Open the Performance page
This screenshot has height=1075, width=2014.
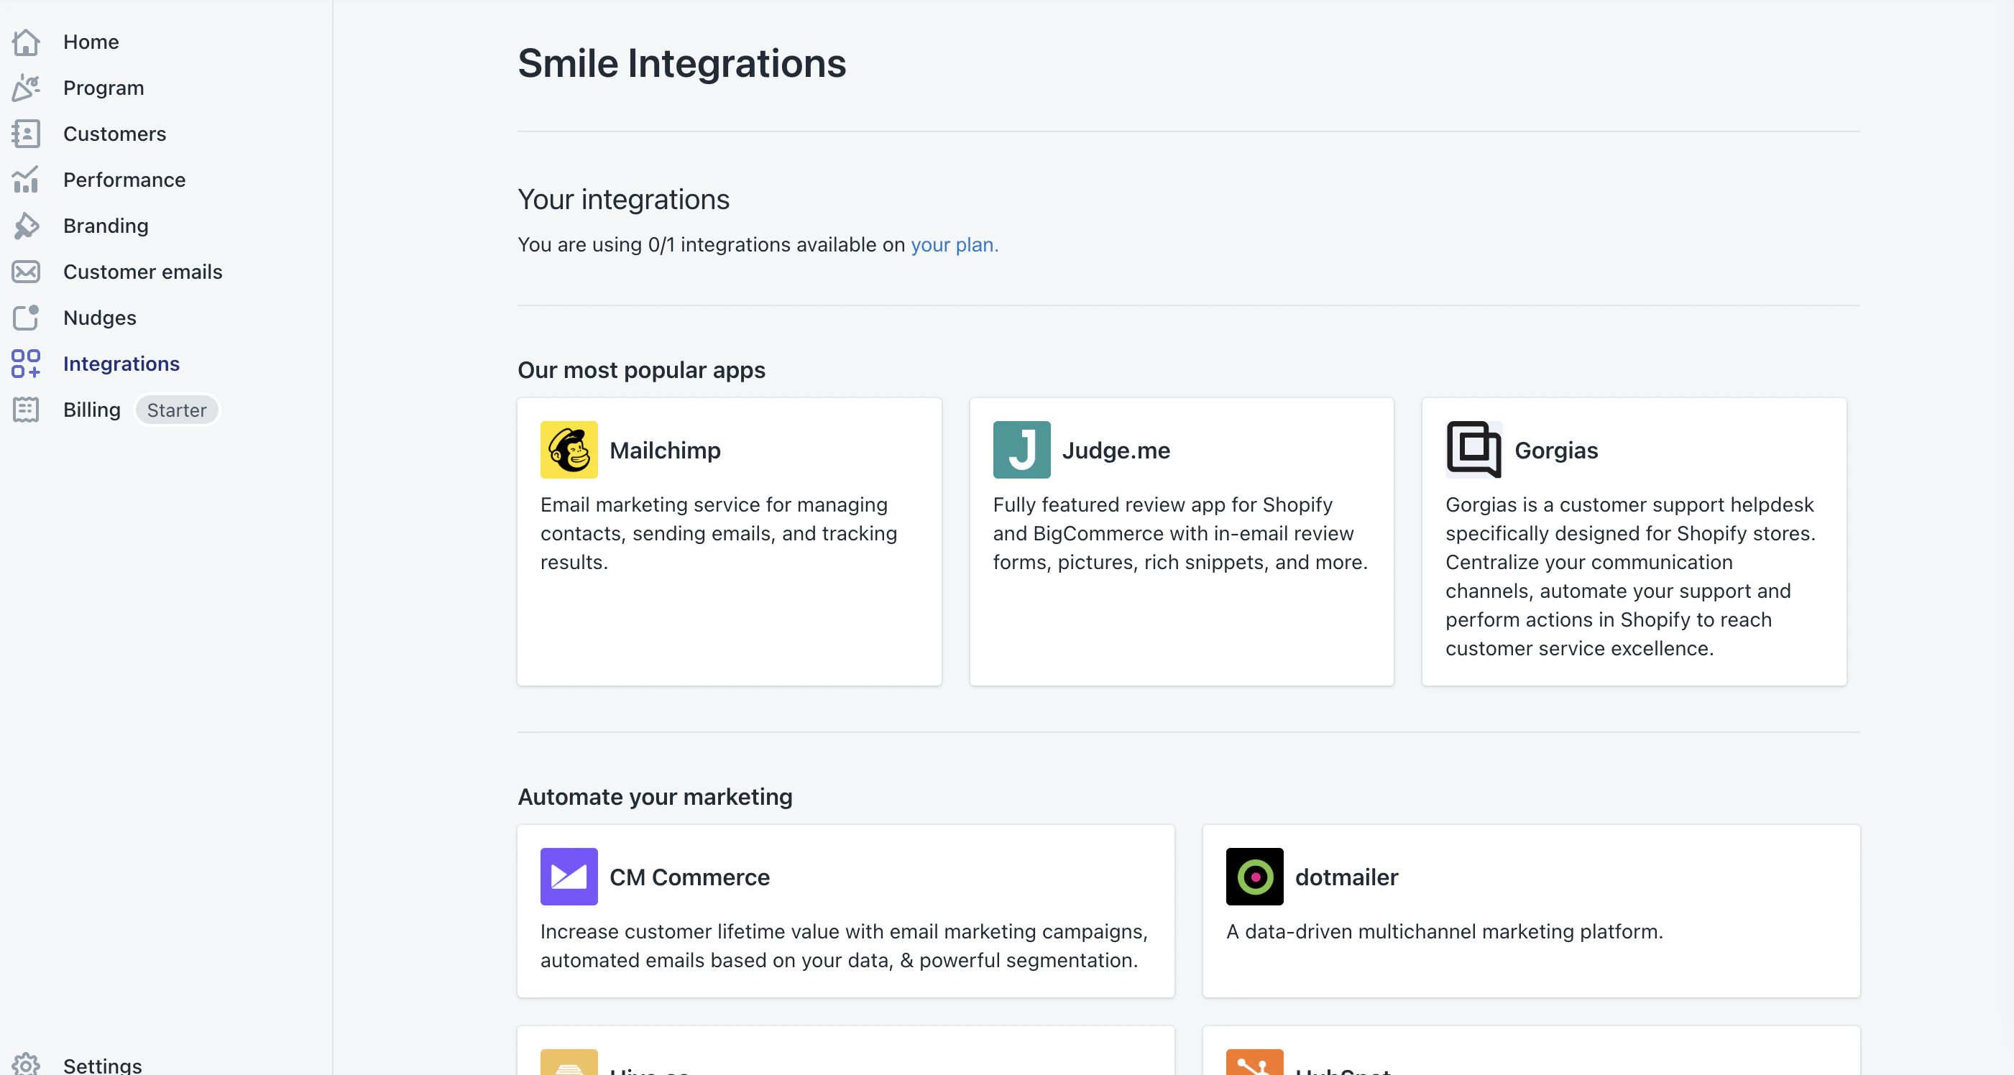pos(124,180)
